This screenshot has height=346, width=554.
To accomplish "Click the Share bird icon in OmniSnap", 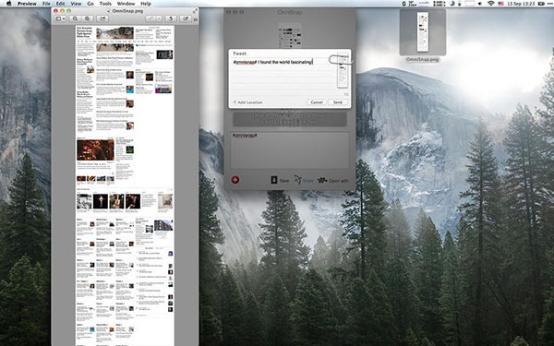I will [x=298, y=180].
